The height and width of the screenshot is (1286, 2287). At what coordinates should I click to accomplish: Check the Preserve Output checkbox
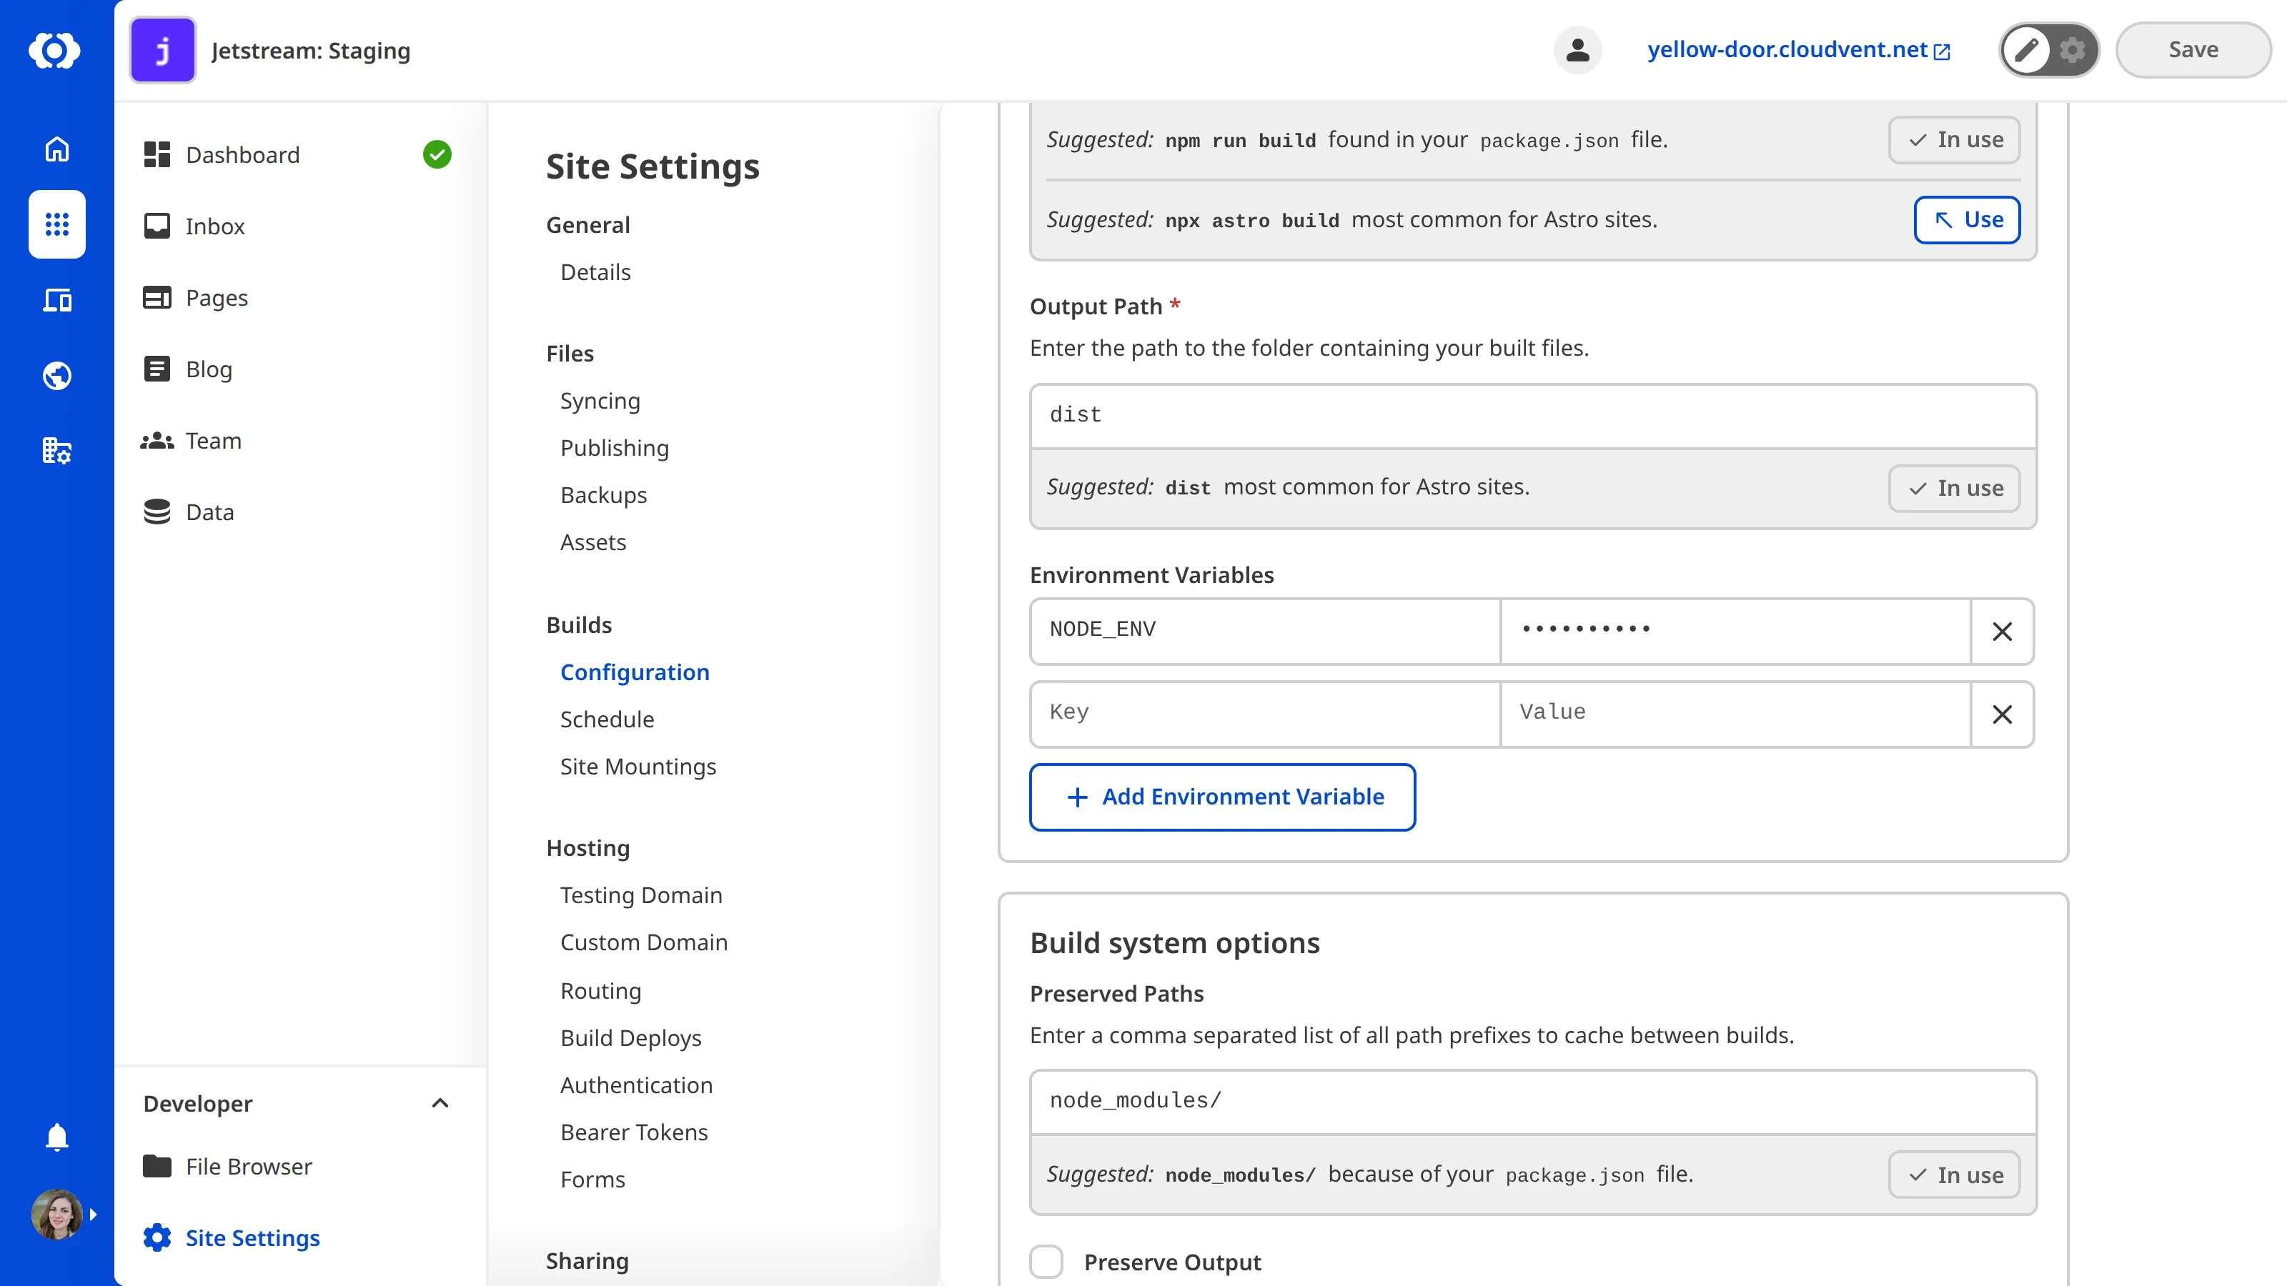[1047, 1261]
